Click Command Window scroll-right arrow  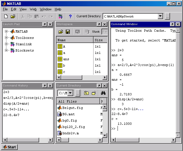coord(173,140)
